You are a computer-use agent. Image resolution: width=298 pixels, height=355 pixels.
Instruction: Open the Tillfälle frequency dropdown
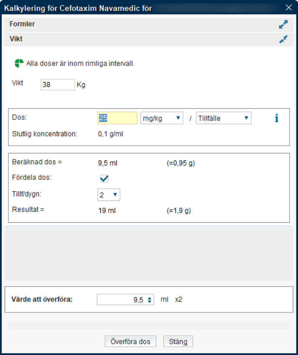point(224,118)
